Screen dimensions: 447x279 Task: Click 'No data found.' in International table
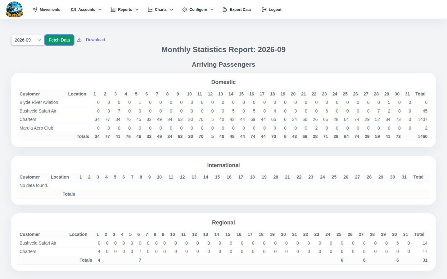(34, 185)
